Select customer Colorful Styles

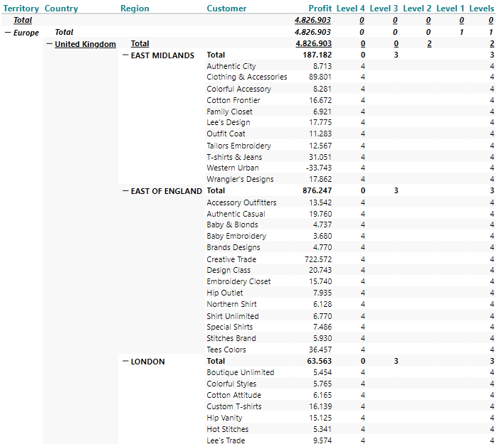pyautogui.click(x=231, y=384)
